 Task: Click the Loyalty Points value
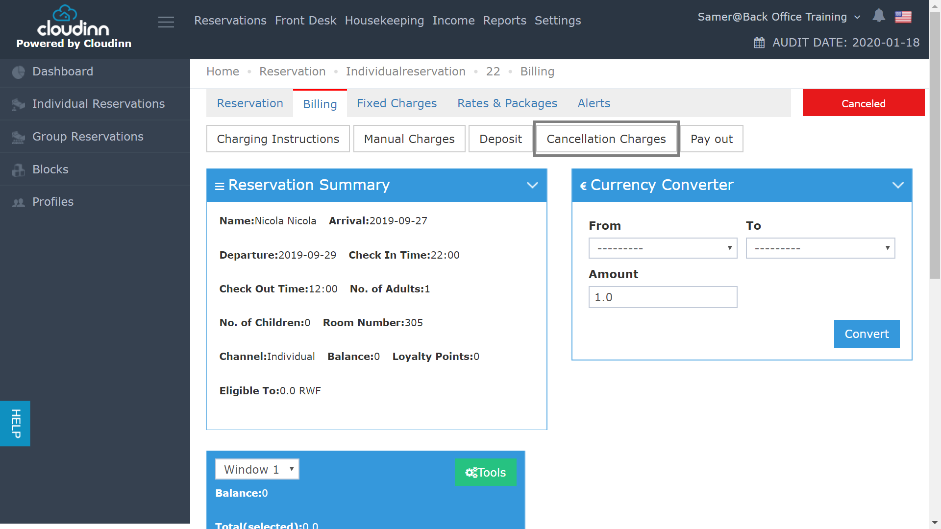(476, 357)
